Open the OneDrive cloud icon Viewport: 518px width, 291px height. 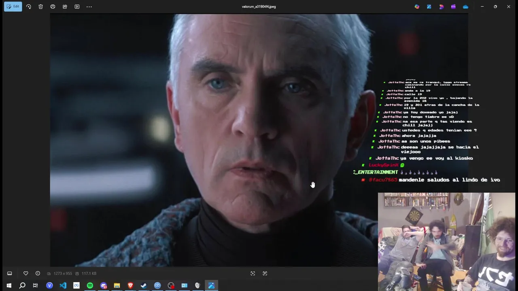coord(465,6)
